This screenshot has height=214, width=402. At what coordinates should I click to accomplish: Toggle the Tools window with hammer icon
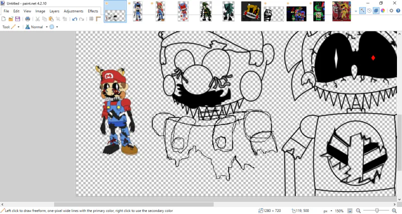click(x=362, y=11)
